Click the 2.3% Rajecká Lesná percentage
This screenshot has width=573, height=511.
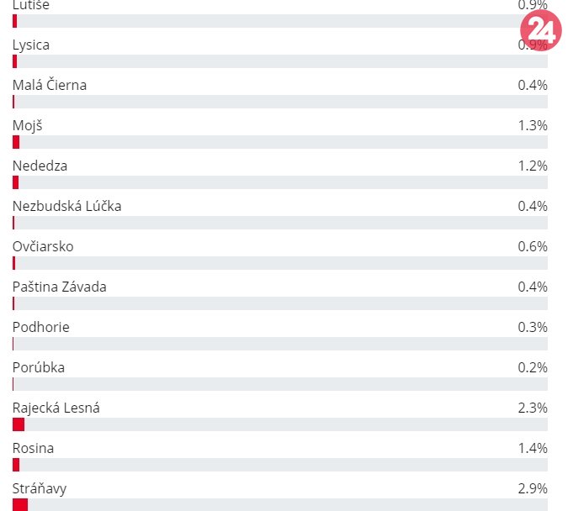533,408
